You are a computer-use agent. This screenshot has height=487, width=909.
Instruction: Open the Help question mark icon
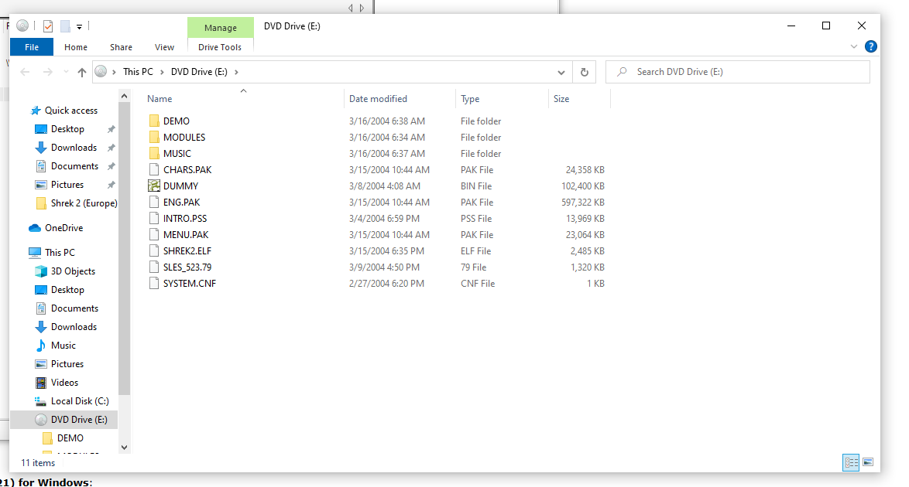871,47
